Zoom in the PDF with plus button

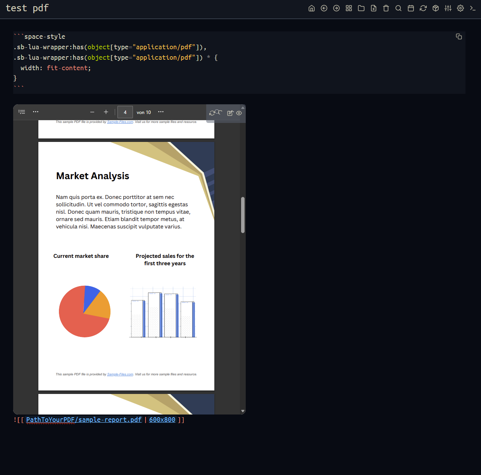[106, 112]
